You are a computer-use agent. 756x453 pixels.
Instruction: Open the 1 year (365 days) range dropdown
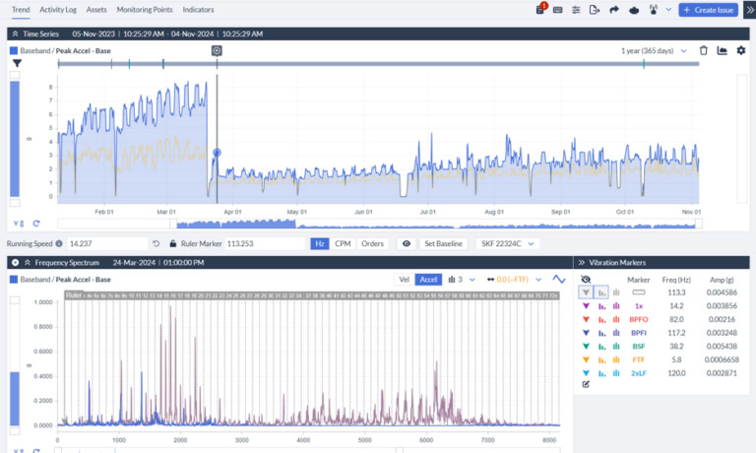[654, 50]
